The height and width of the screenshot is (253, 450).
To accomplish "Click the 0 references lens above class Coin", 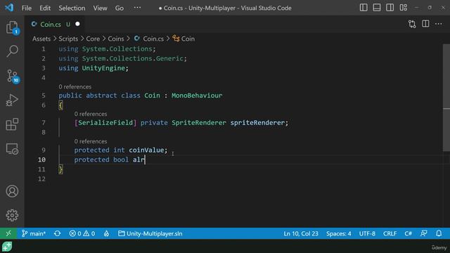I will [75, 86].
